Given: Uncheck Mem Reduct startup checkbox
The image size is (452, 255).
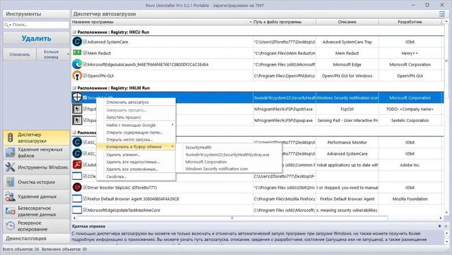Looking at the screenshot, I should [85, 53].
